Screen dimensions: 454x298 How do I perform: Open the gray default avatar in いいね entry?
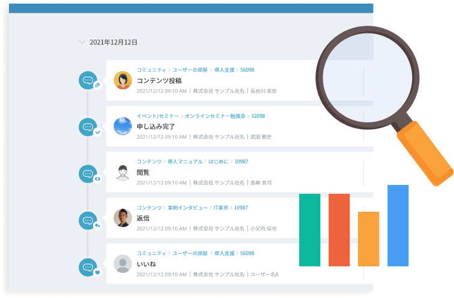tap(123, 264)
